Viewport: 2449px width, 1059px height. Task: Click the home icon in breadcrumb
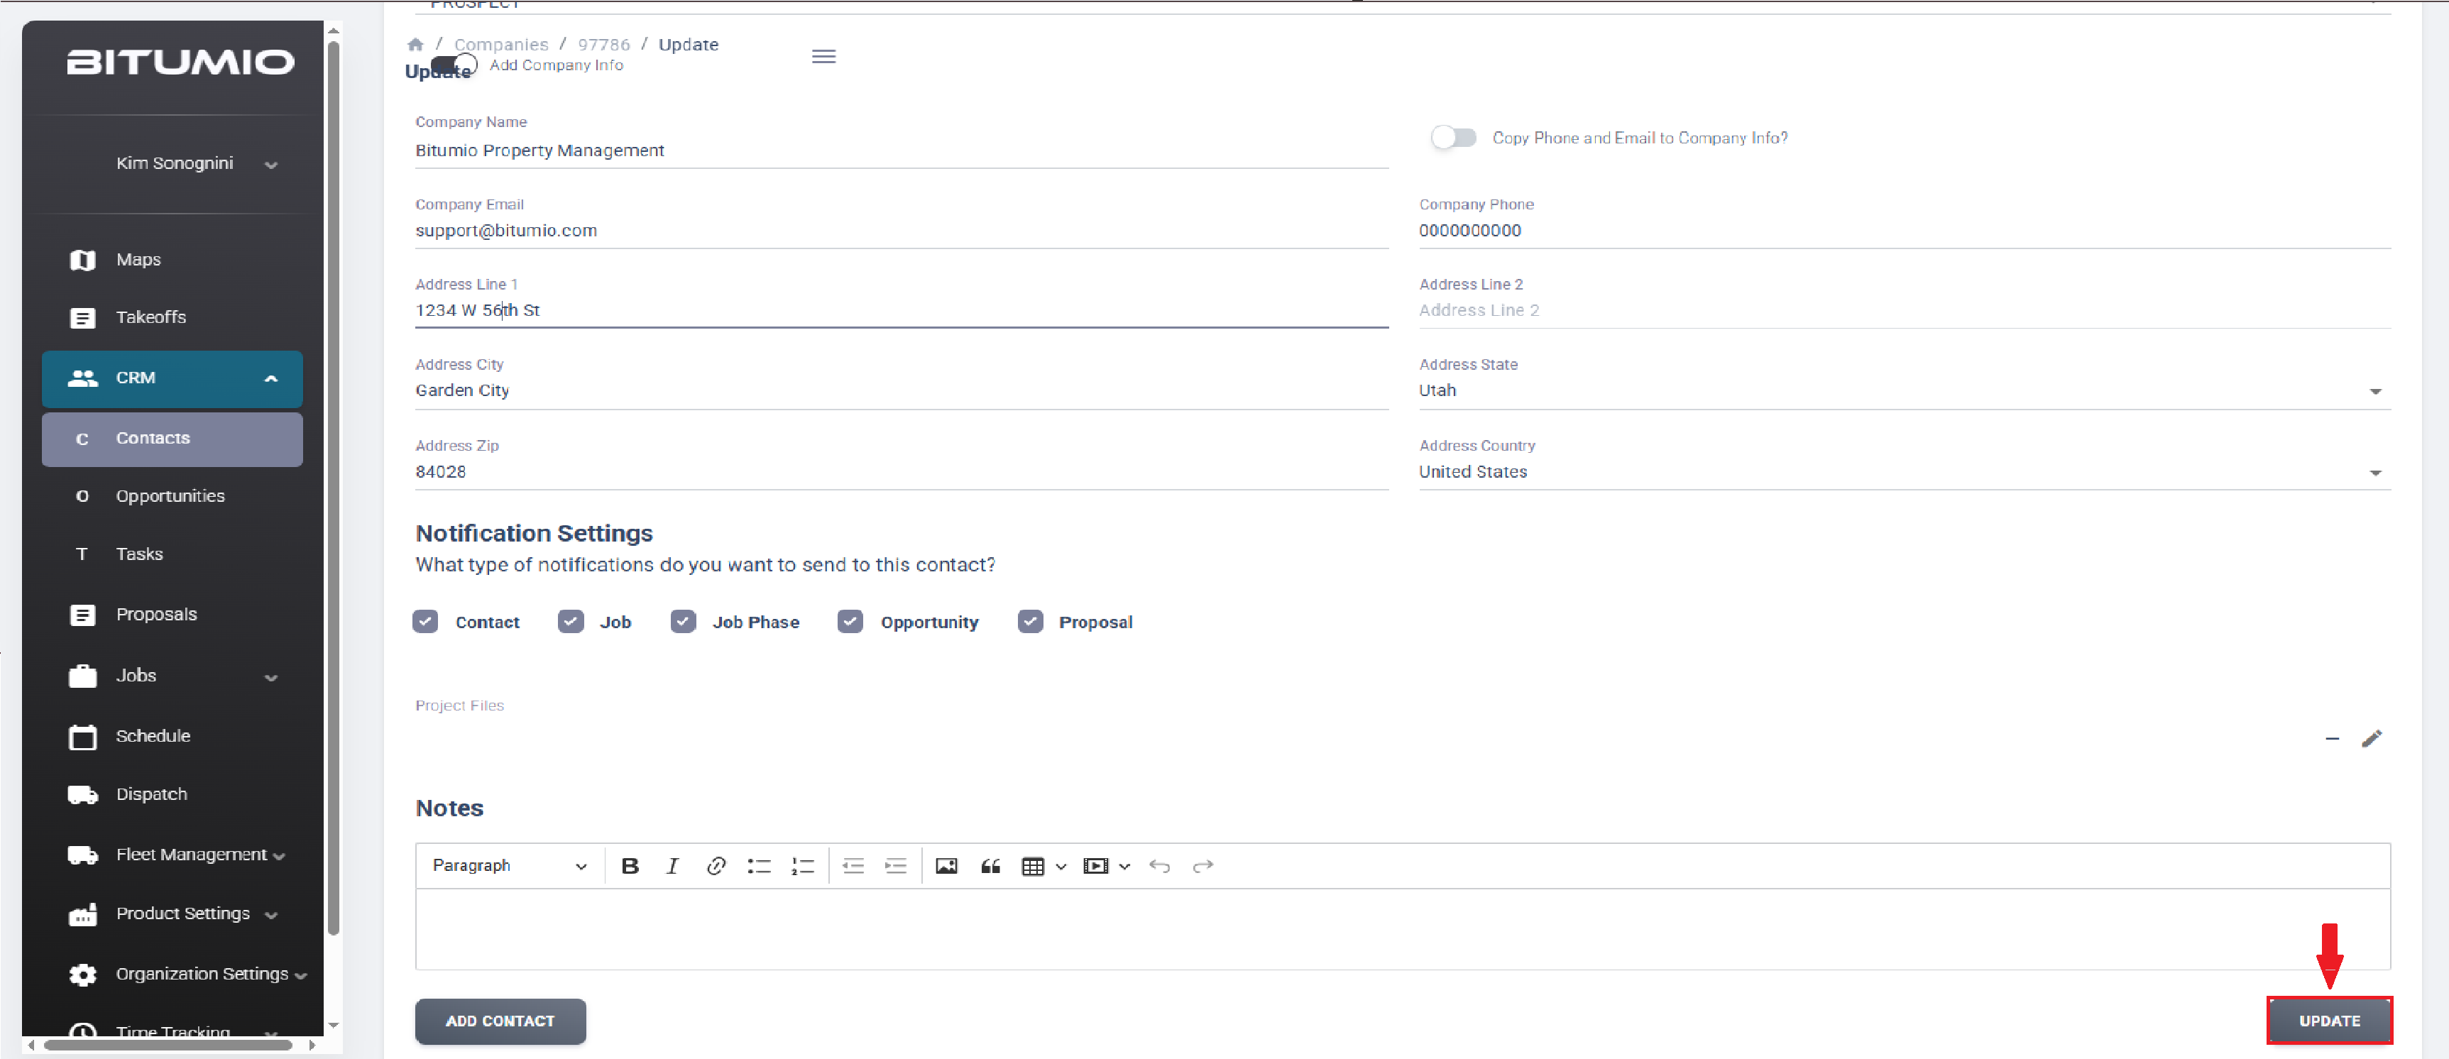pos(415,45)
